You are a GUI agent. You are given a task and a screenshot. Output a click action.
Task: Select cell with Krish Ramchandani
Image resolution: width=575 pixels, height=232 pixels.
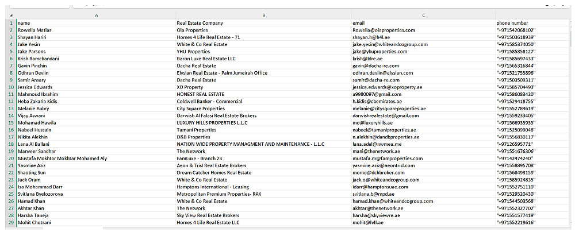tap(96, 59)
